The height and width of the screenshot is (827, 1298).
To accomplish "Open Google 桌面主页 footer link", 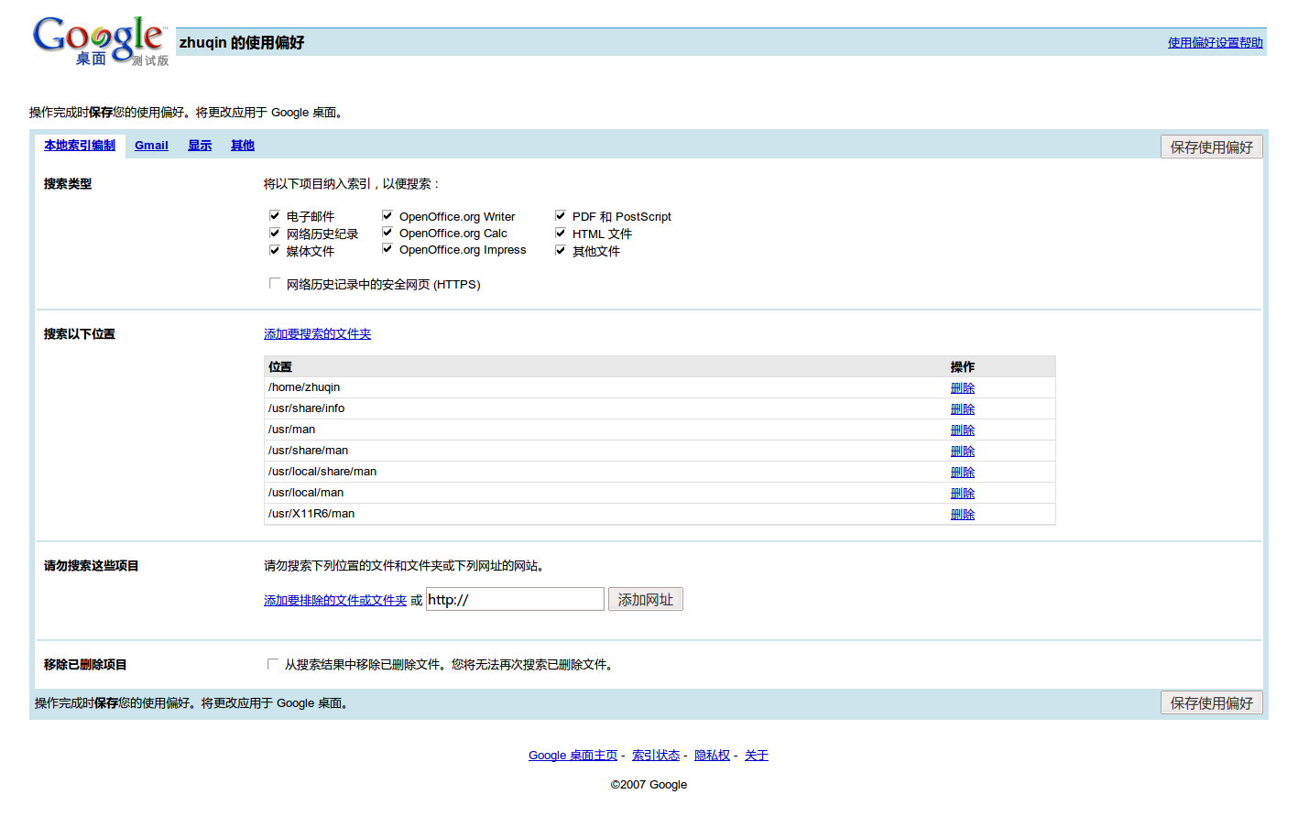I will tap(573, 756).
